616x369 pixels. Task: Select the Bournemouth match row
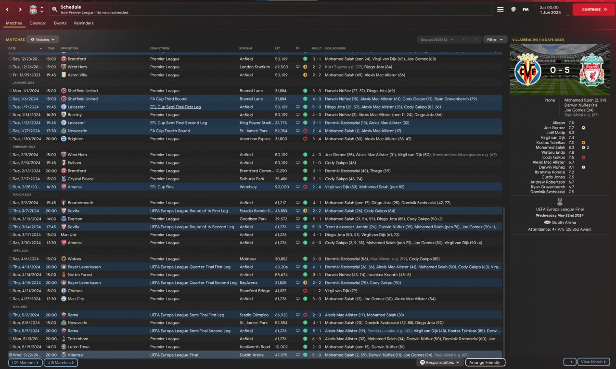(255, 203)
